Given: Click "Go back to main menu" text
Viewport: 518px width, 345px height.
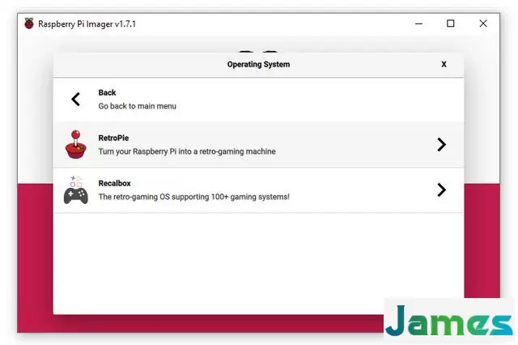Looking at the screenshot, I should click(137, 106).
